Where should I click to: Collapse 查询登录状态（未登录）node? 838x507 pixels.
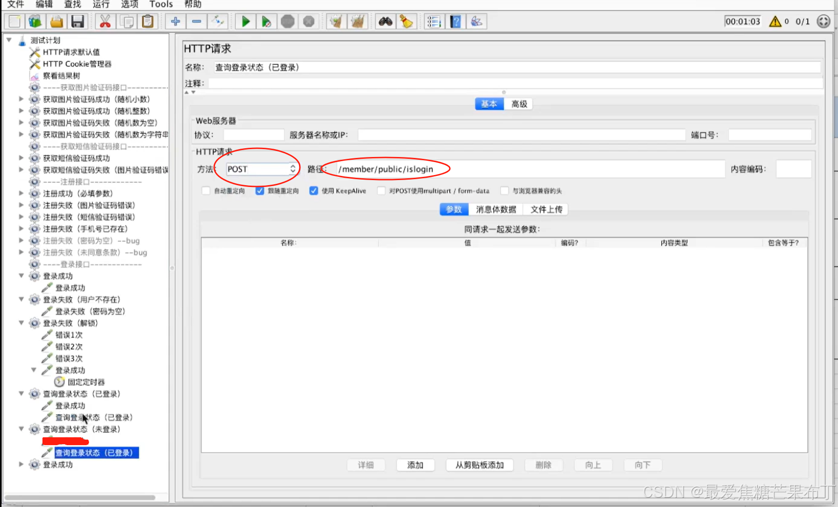tap(21, 429)
